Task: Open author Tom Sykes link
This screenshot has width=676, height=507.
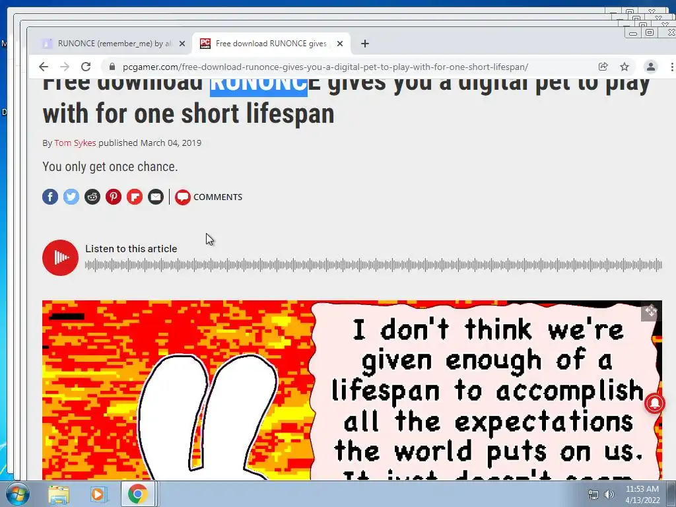Action: 75,143
